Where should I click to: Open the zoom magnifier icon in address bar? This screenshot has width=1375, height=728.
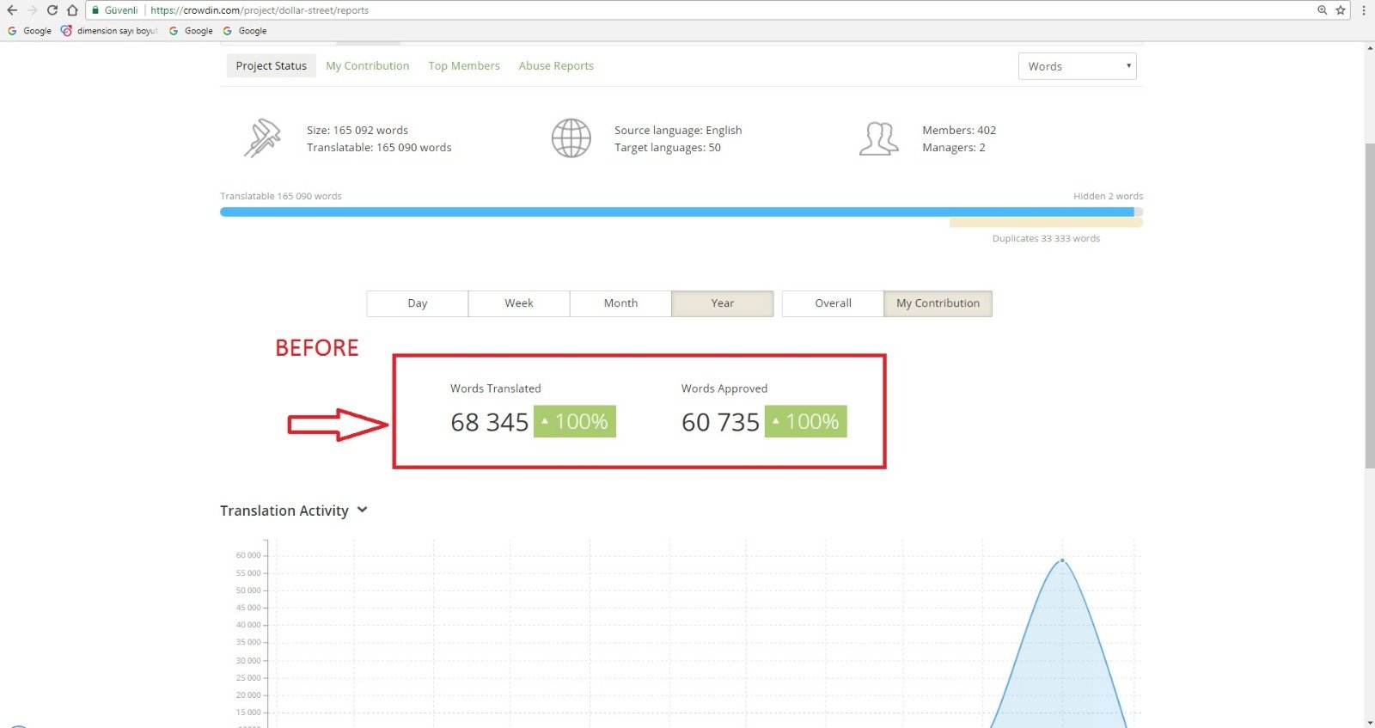click(x=1323, y=10)
